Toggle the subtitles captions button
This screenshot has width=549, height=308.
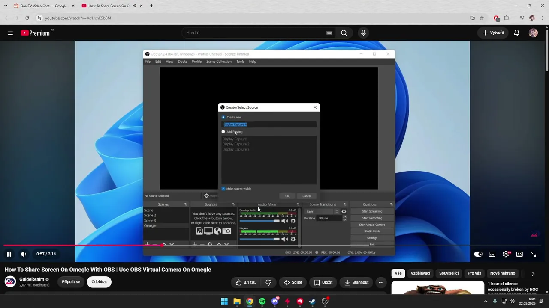click(492, 254)
